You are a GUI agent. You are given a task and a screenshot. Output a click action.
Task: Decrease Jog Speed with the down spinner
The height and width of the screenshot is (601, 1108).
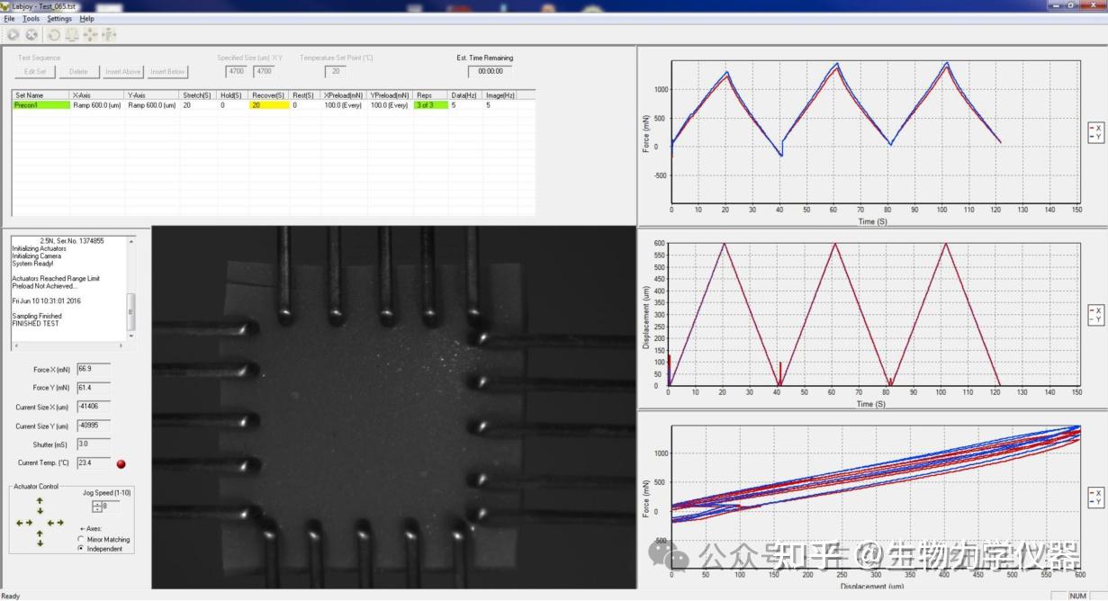click(97, 510)
